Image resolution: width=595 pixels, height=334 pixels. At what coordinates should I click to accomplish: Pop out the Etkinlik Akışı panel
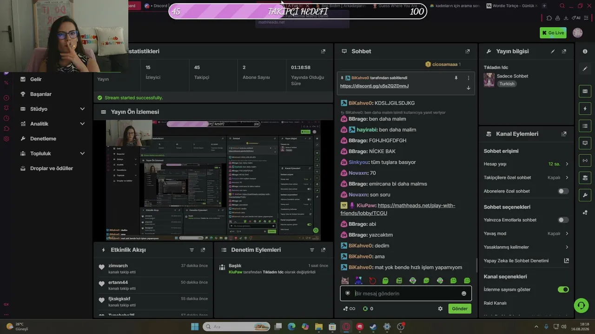203,250
